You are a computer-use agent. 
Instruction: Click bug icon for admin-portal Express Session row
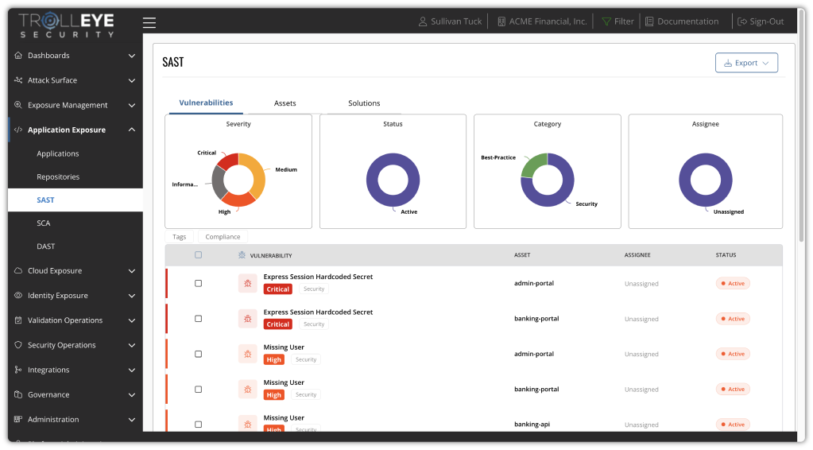pos(248,284)
